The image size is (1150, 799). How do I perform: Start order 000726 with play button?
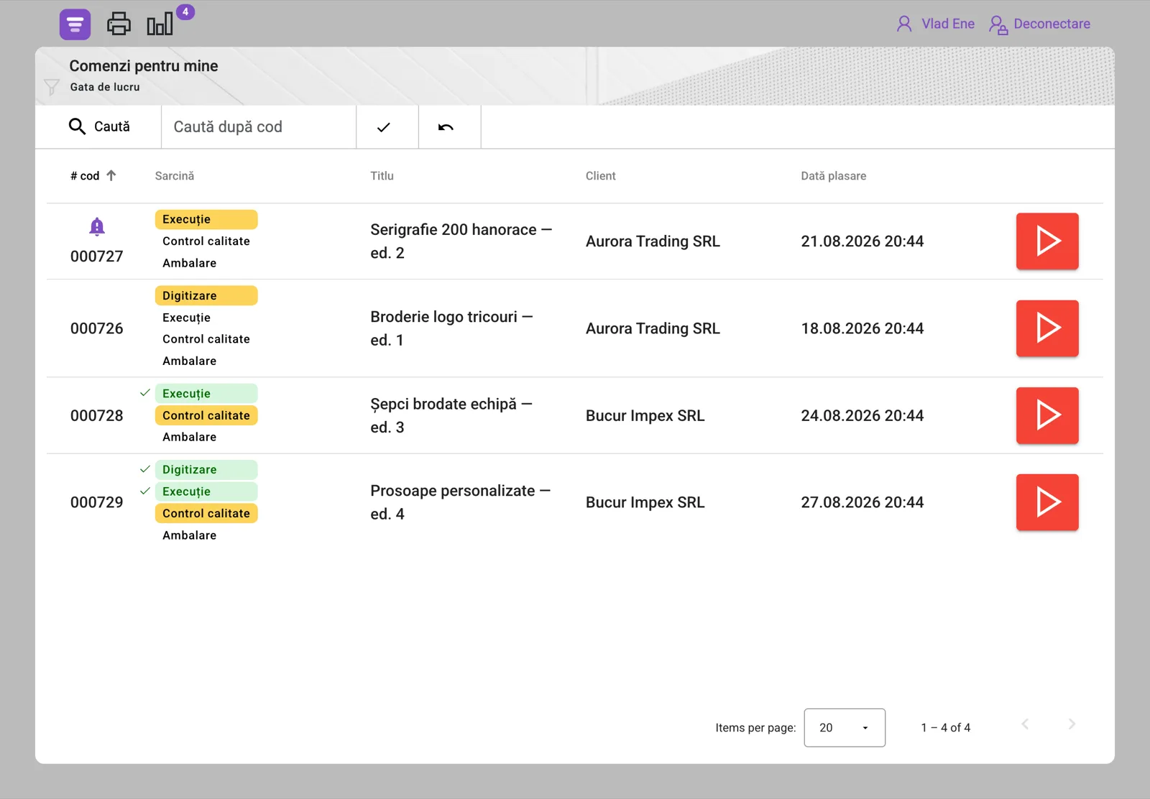1047,328
